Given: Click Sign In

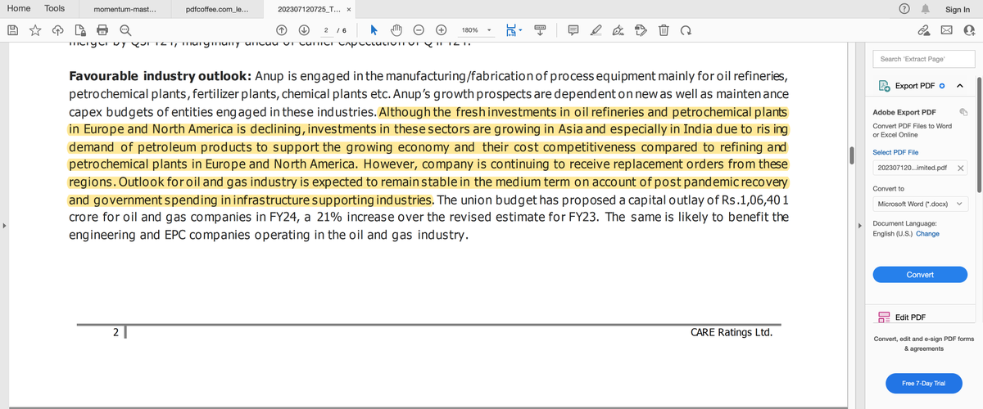Looking at the screenshot, I should pos(958,9).
